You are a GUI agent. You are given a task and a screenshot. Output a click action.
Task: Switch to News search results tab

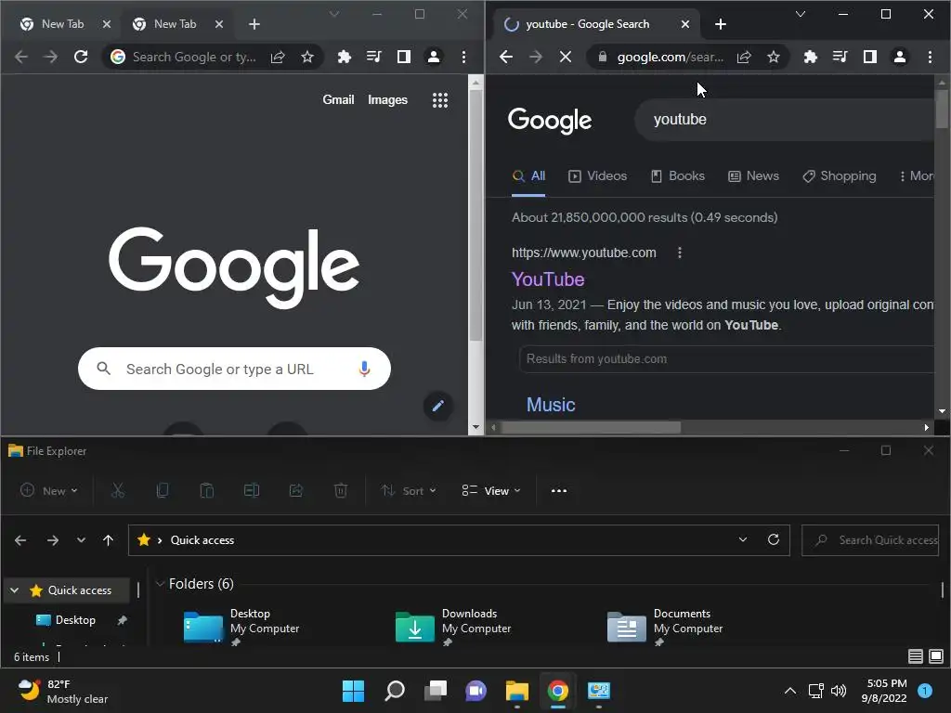[753, 175]
